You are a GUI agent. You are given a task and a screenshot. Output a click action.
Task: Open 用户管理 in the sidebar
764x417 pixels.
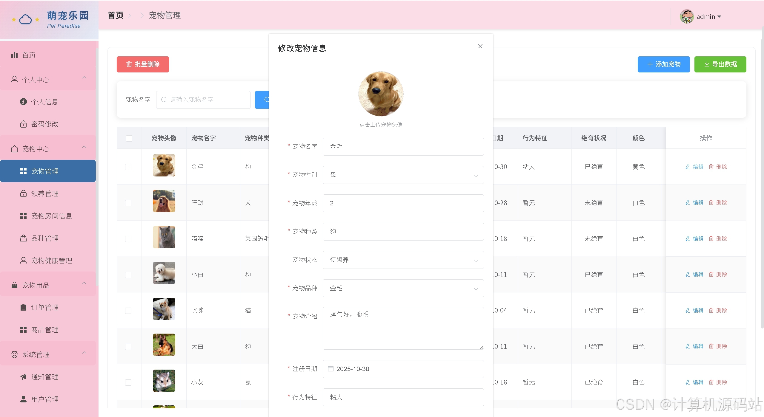tap(48, 399)
